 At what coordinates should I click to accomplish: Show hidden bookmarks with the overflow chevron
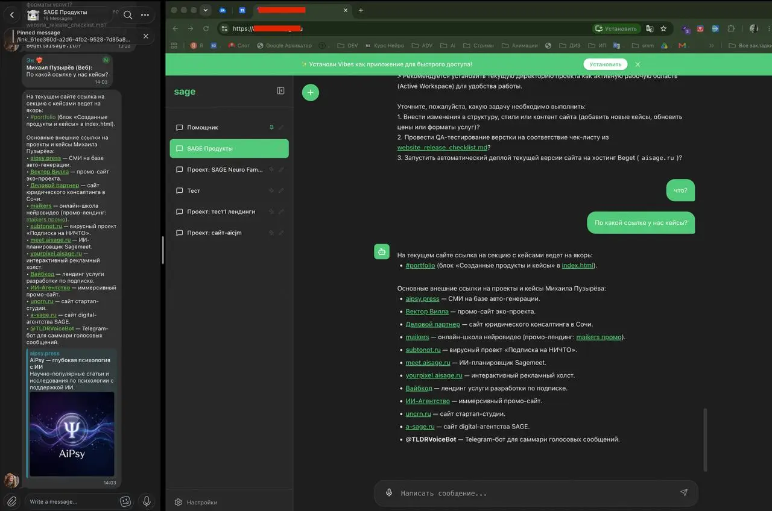pyautogui.click(x=711, y=45)
